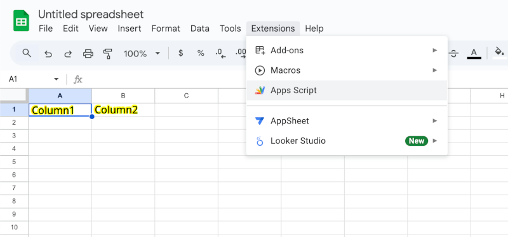Click the Looker Studio icon
Image resolution: width=508 pixels, height=237 pixels.
(260, 141)
